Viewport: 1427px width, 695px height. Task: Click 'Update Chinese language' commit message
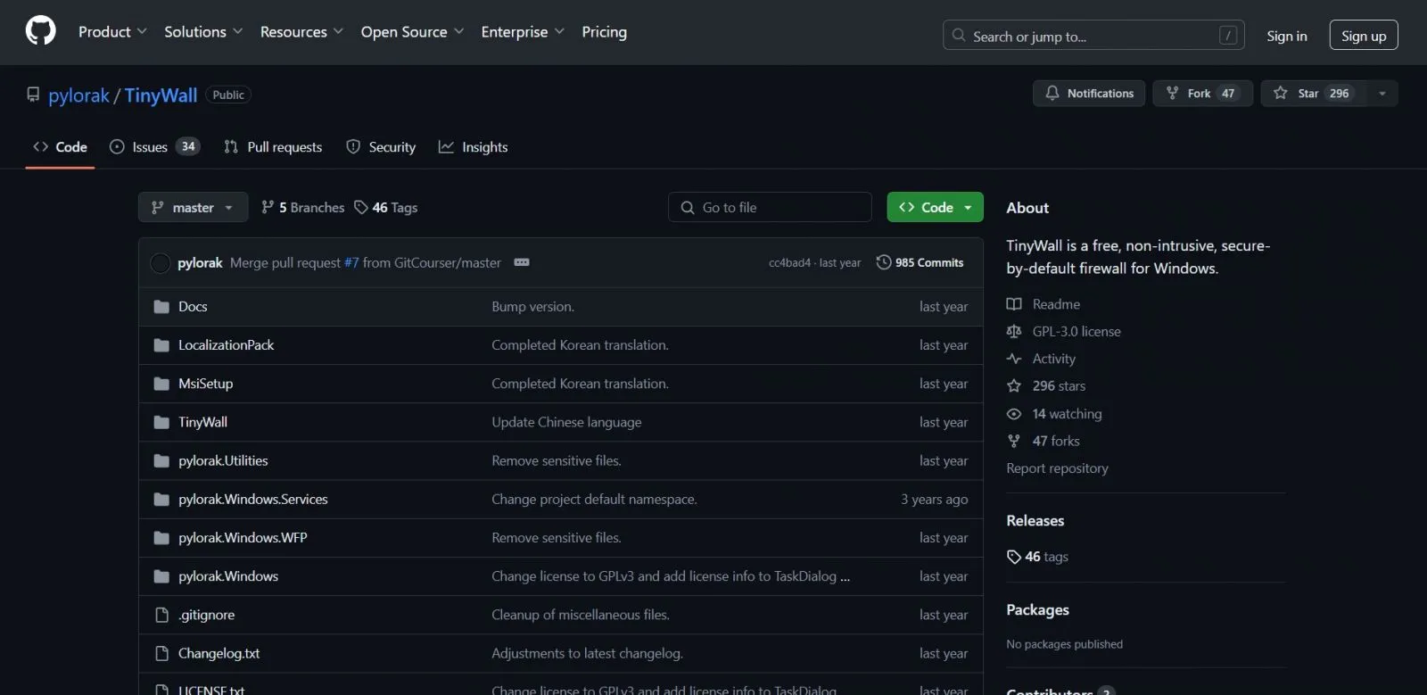(566, 422)
